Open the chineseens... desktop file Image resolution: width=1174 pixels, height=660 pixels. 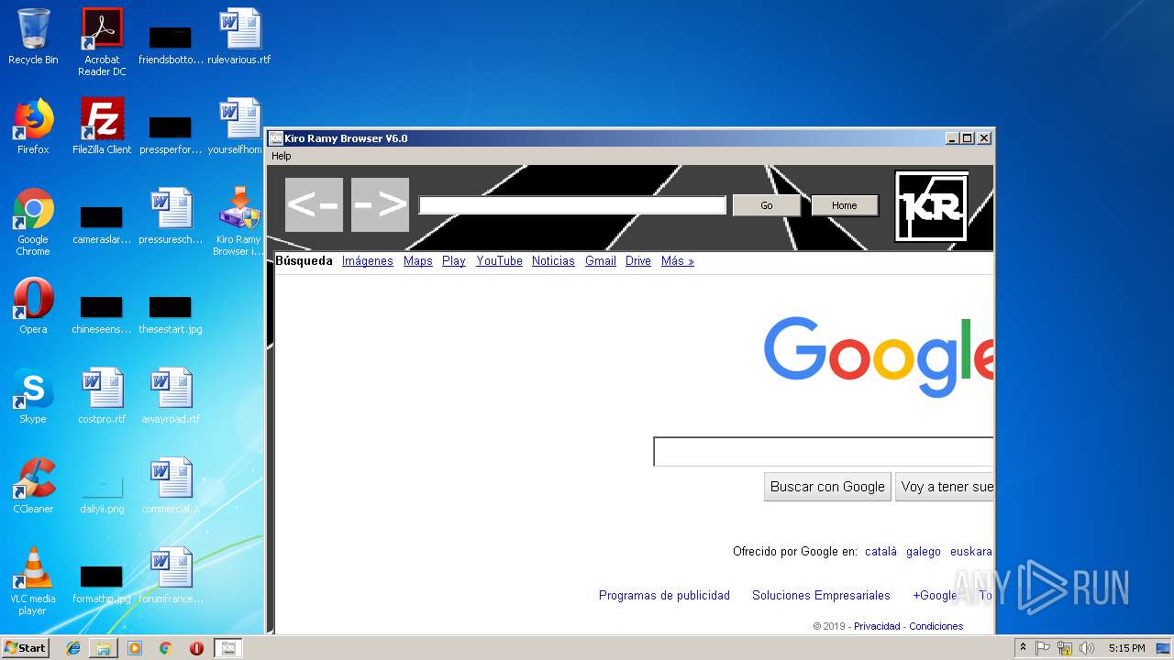coord(102,314)
